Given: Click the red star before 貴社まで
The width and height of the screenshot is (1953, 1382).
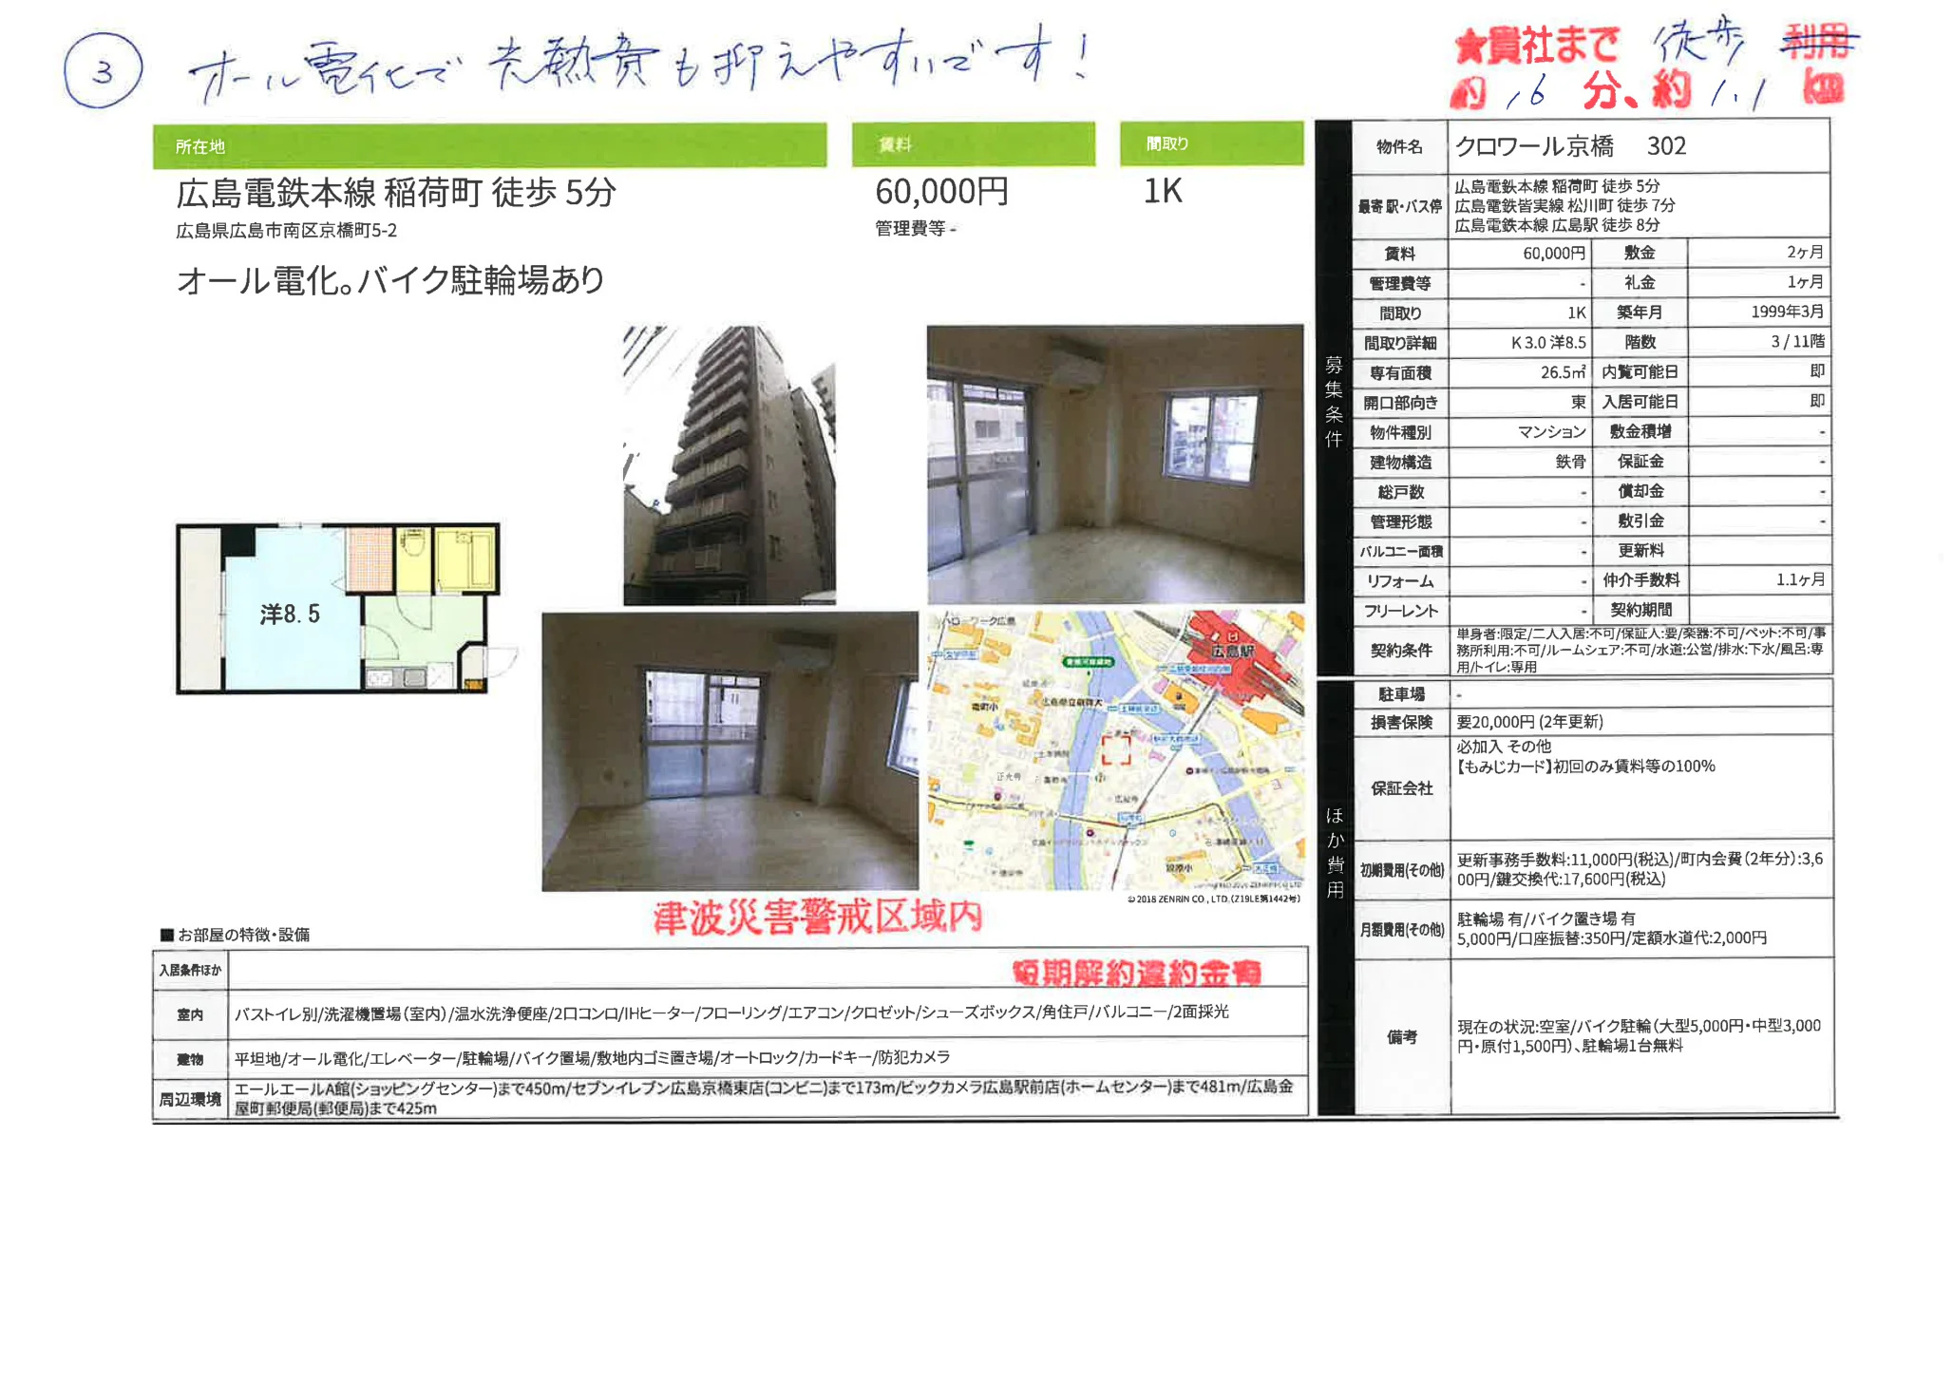Looking at the screenshot, I should (1469, 47).
